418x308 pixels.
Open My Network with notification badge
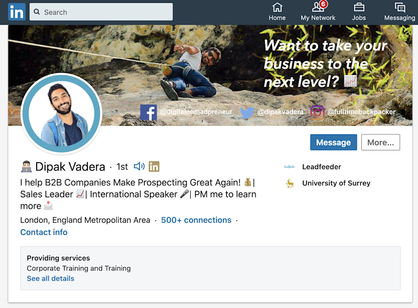click(318, 12)
